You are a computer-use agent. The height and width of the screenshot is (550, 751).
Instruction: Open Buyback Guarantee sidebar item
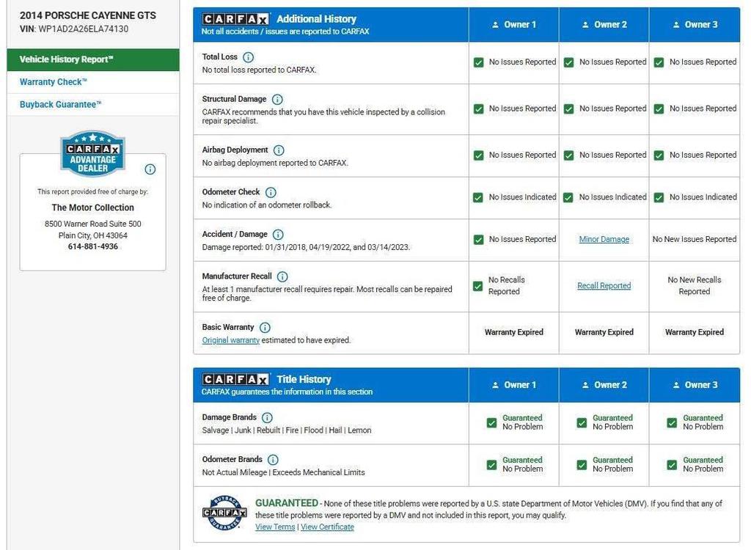pos(60,105)
